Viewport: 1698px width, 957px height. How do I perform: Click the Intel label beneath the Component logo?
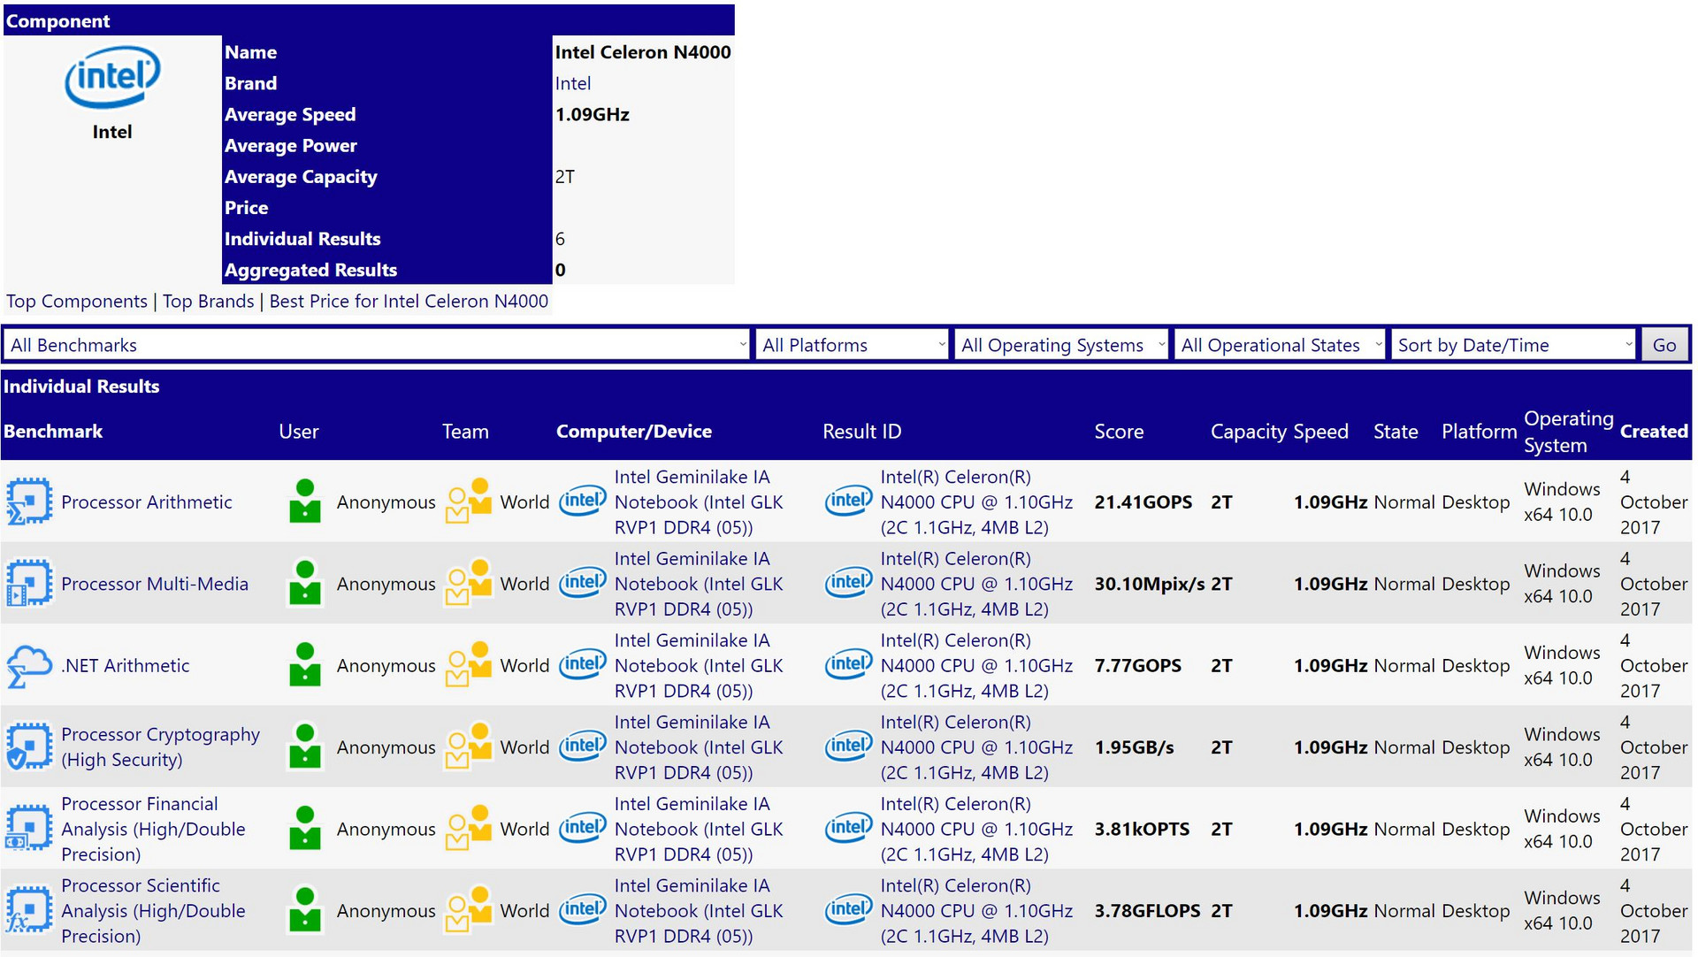coord(112,132)
